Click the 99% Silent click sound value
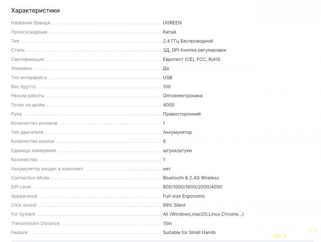The width and height of the screenshot is (321, 242). pos(174,205)
